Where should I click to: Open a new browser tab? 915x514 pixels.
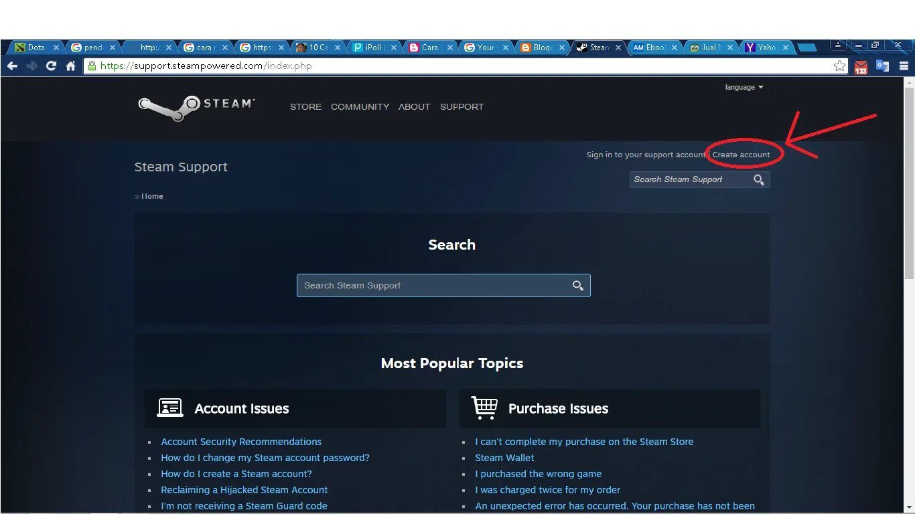pos(807,48)
